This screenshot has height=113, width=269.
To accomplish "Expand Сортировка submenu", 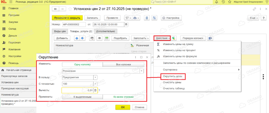I will point(198,70).
